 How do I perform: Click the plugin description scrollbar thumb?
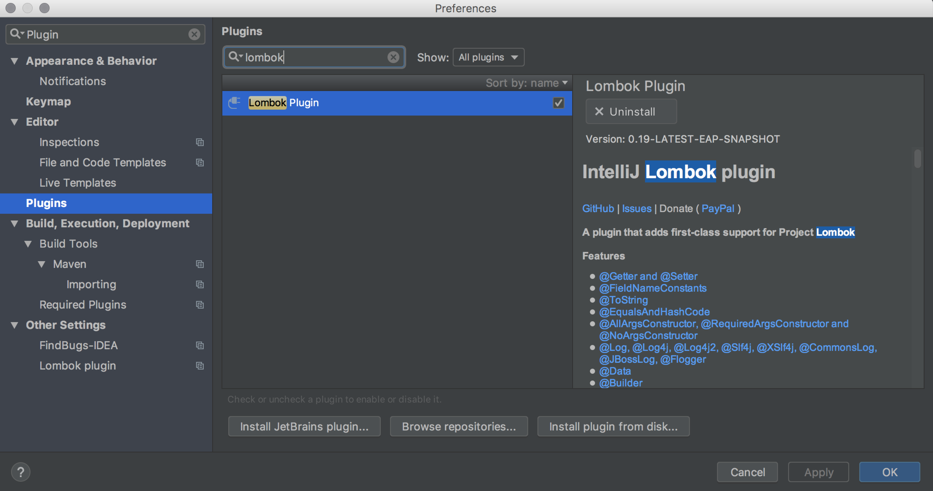[x=917, y=159]
